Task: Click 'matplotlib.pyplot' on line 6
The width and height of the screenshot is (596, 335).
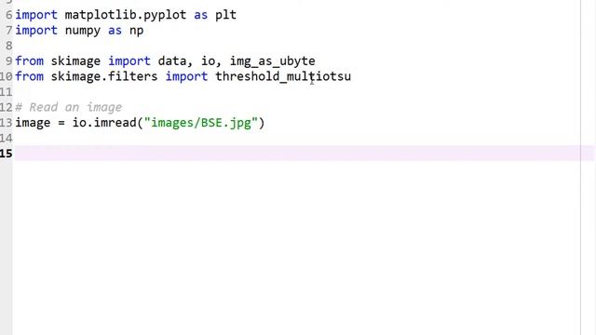Action: click(126, 15)
